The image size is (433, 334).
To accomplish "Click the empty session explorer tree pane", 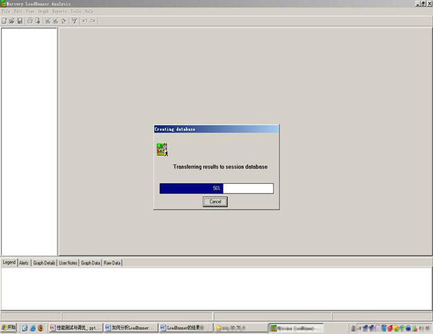I will click(x=29, y=141).
